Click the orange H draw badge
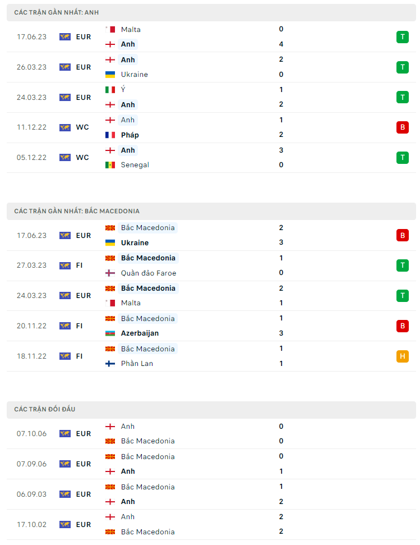The height and width of the screenshot is (545, 420). (x=402, y=356)
